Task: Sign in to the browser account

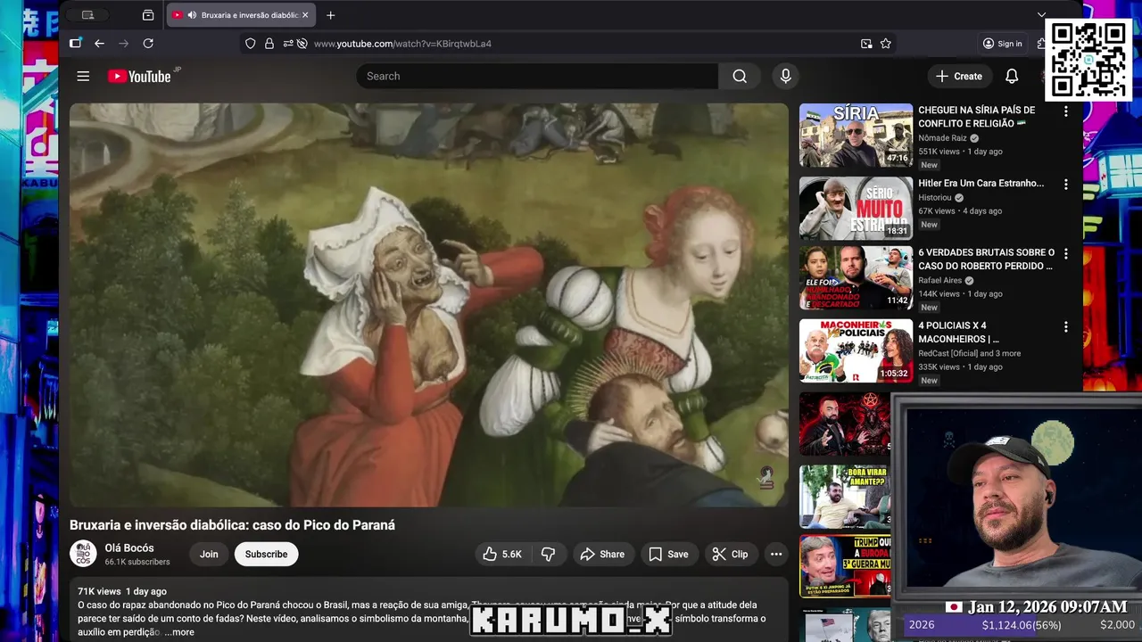Action: pos(1002,43)
